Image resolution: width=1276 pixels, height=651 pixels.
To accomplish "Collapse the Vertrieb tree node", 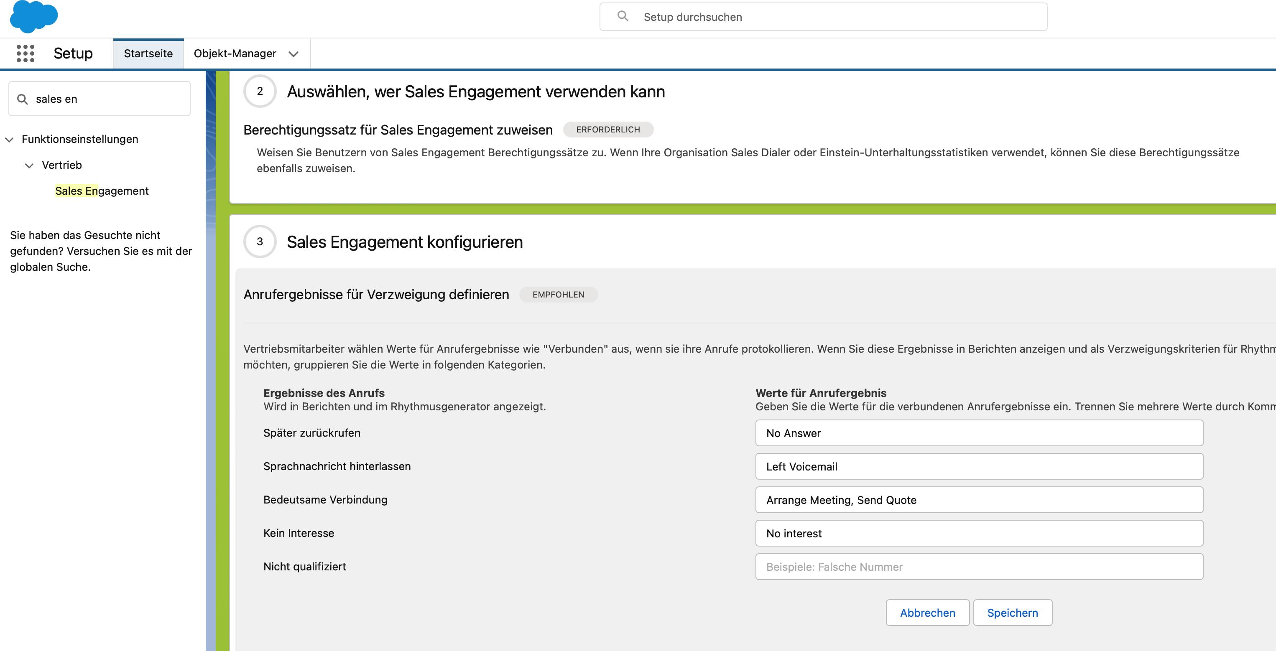I will tap(29, 165).
